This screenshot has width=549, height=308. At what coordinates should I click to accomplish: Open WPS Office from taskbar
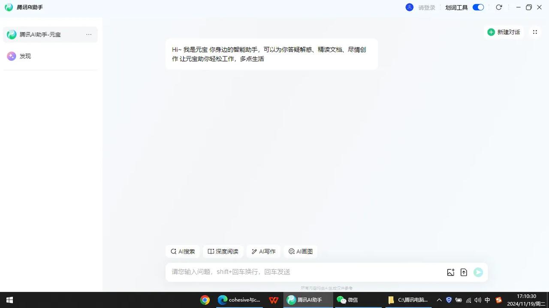click(274, 300)
